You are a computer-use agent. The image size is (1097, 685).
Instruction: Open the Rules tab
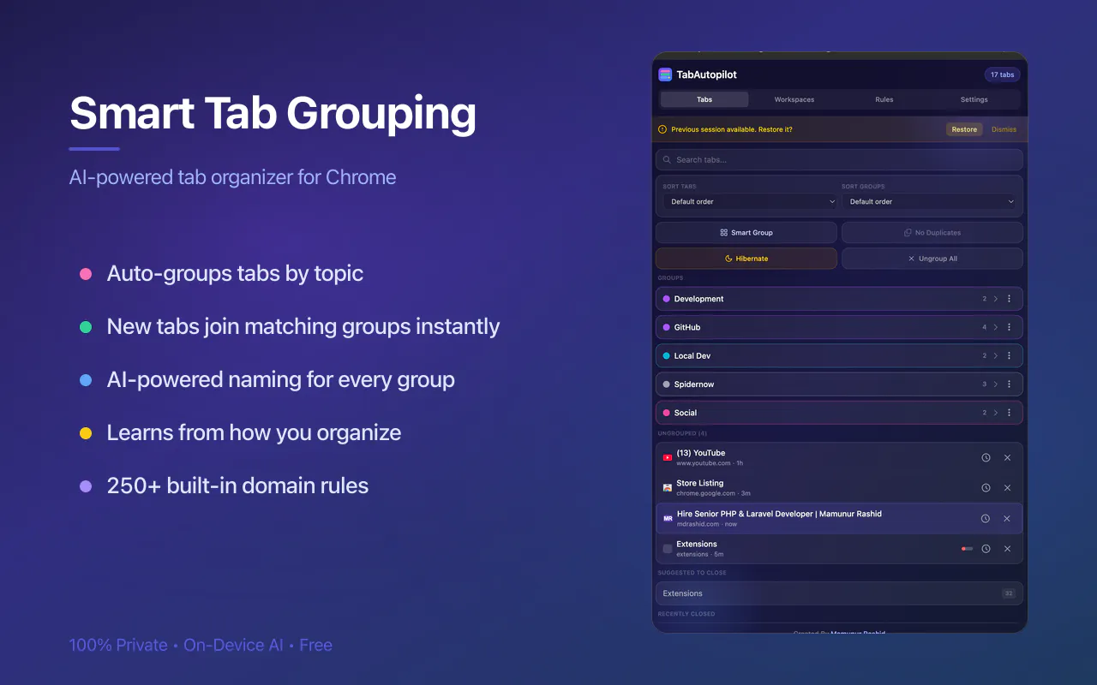(x=884, y=99)
